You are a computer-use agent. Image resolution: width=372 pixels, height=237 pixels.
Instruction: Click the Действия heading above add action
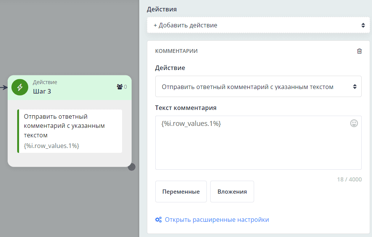click(x=162, y=9)
